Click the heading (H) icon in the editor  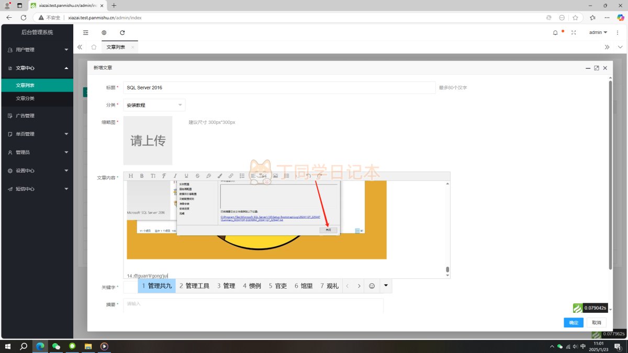click(x=131, y=176)
